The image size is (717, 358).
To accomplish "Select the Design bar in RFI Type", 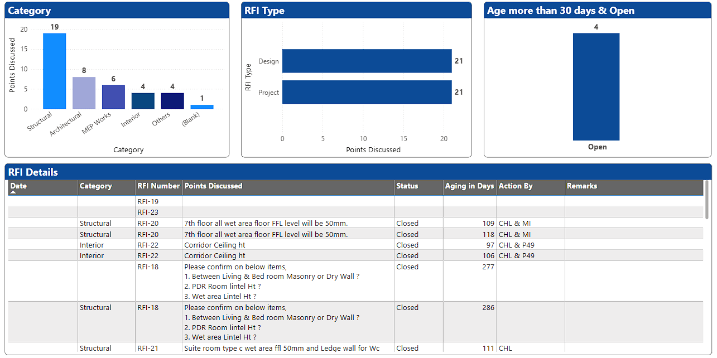I will pyautogui.click(x=367, y=61).
